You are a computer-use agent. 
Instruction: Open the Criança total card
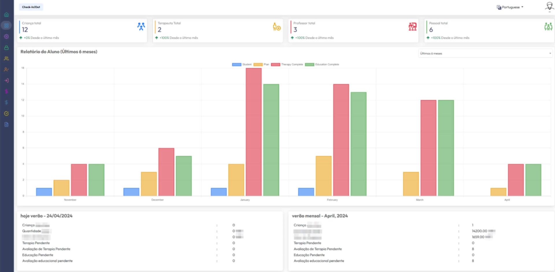(x=82, y=30)
